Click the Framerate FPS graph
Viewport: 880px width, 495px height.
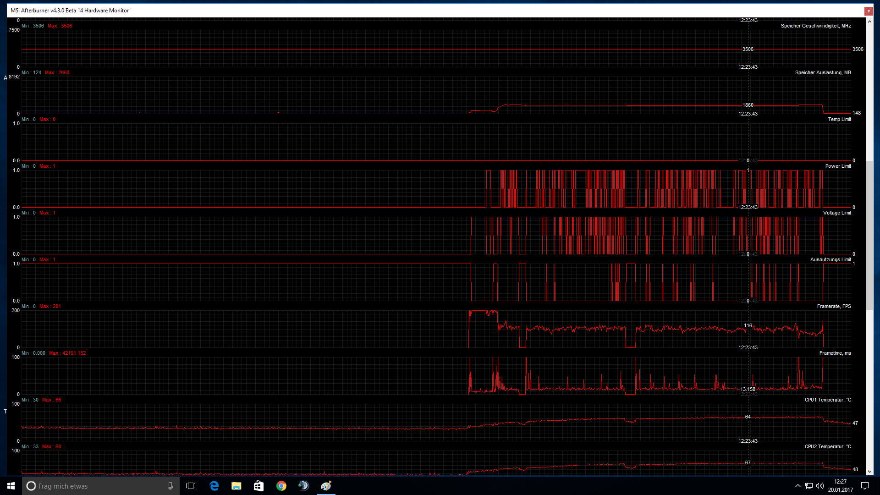coord(435,329)
